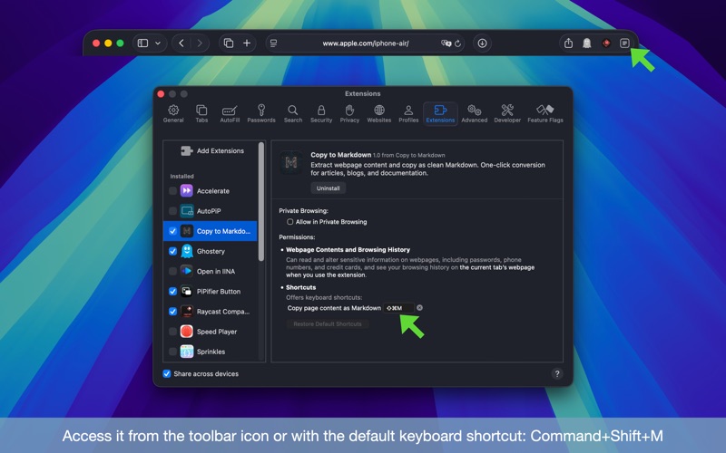
Task: Disable the Raycast Companion checkbox
Action: 172,312
